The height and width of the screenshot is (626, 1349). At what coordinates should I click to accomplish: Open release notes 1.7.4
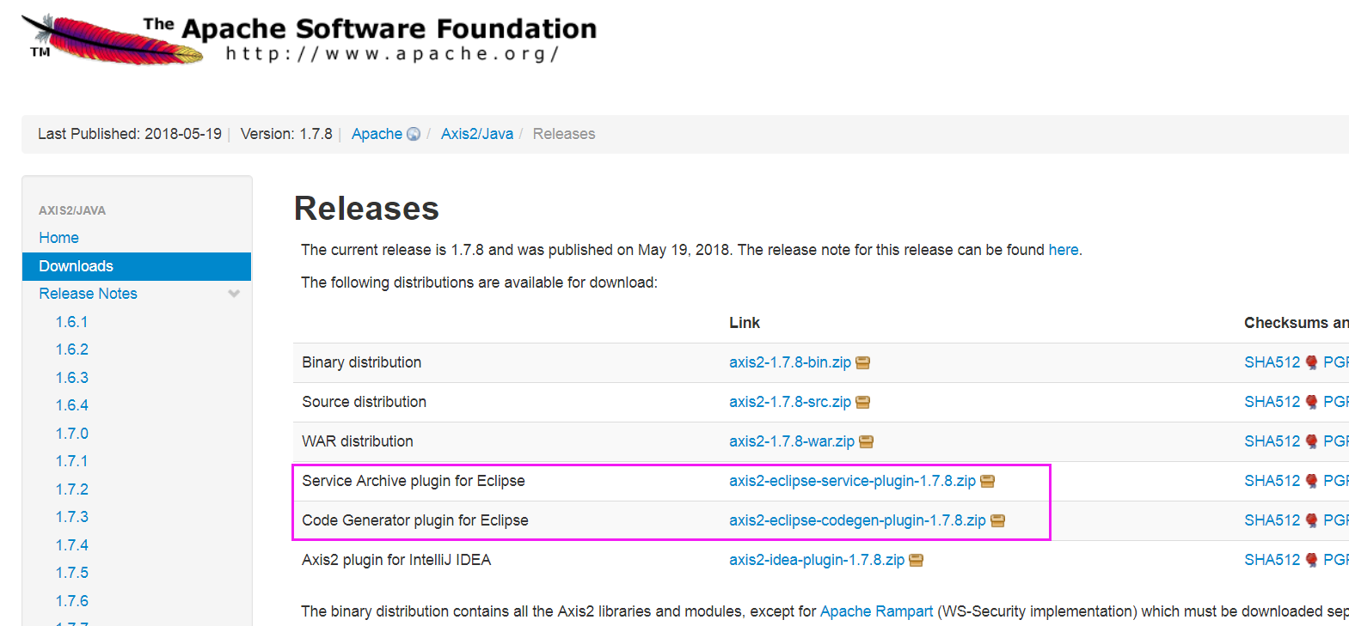72,545
